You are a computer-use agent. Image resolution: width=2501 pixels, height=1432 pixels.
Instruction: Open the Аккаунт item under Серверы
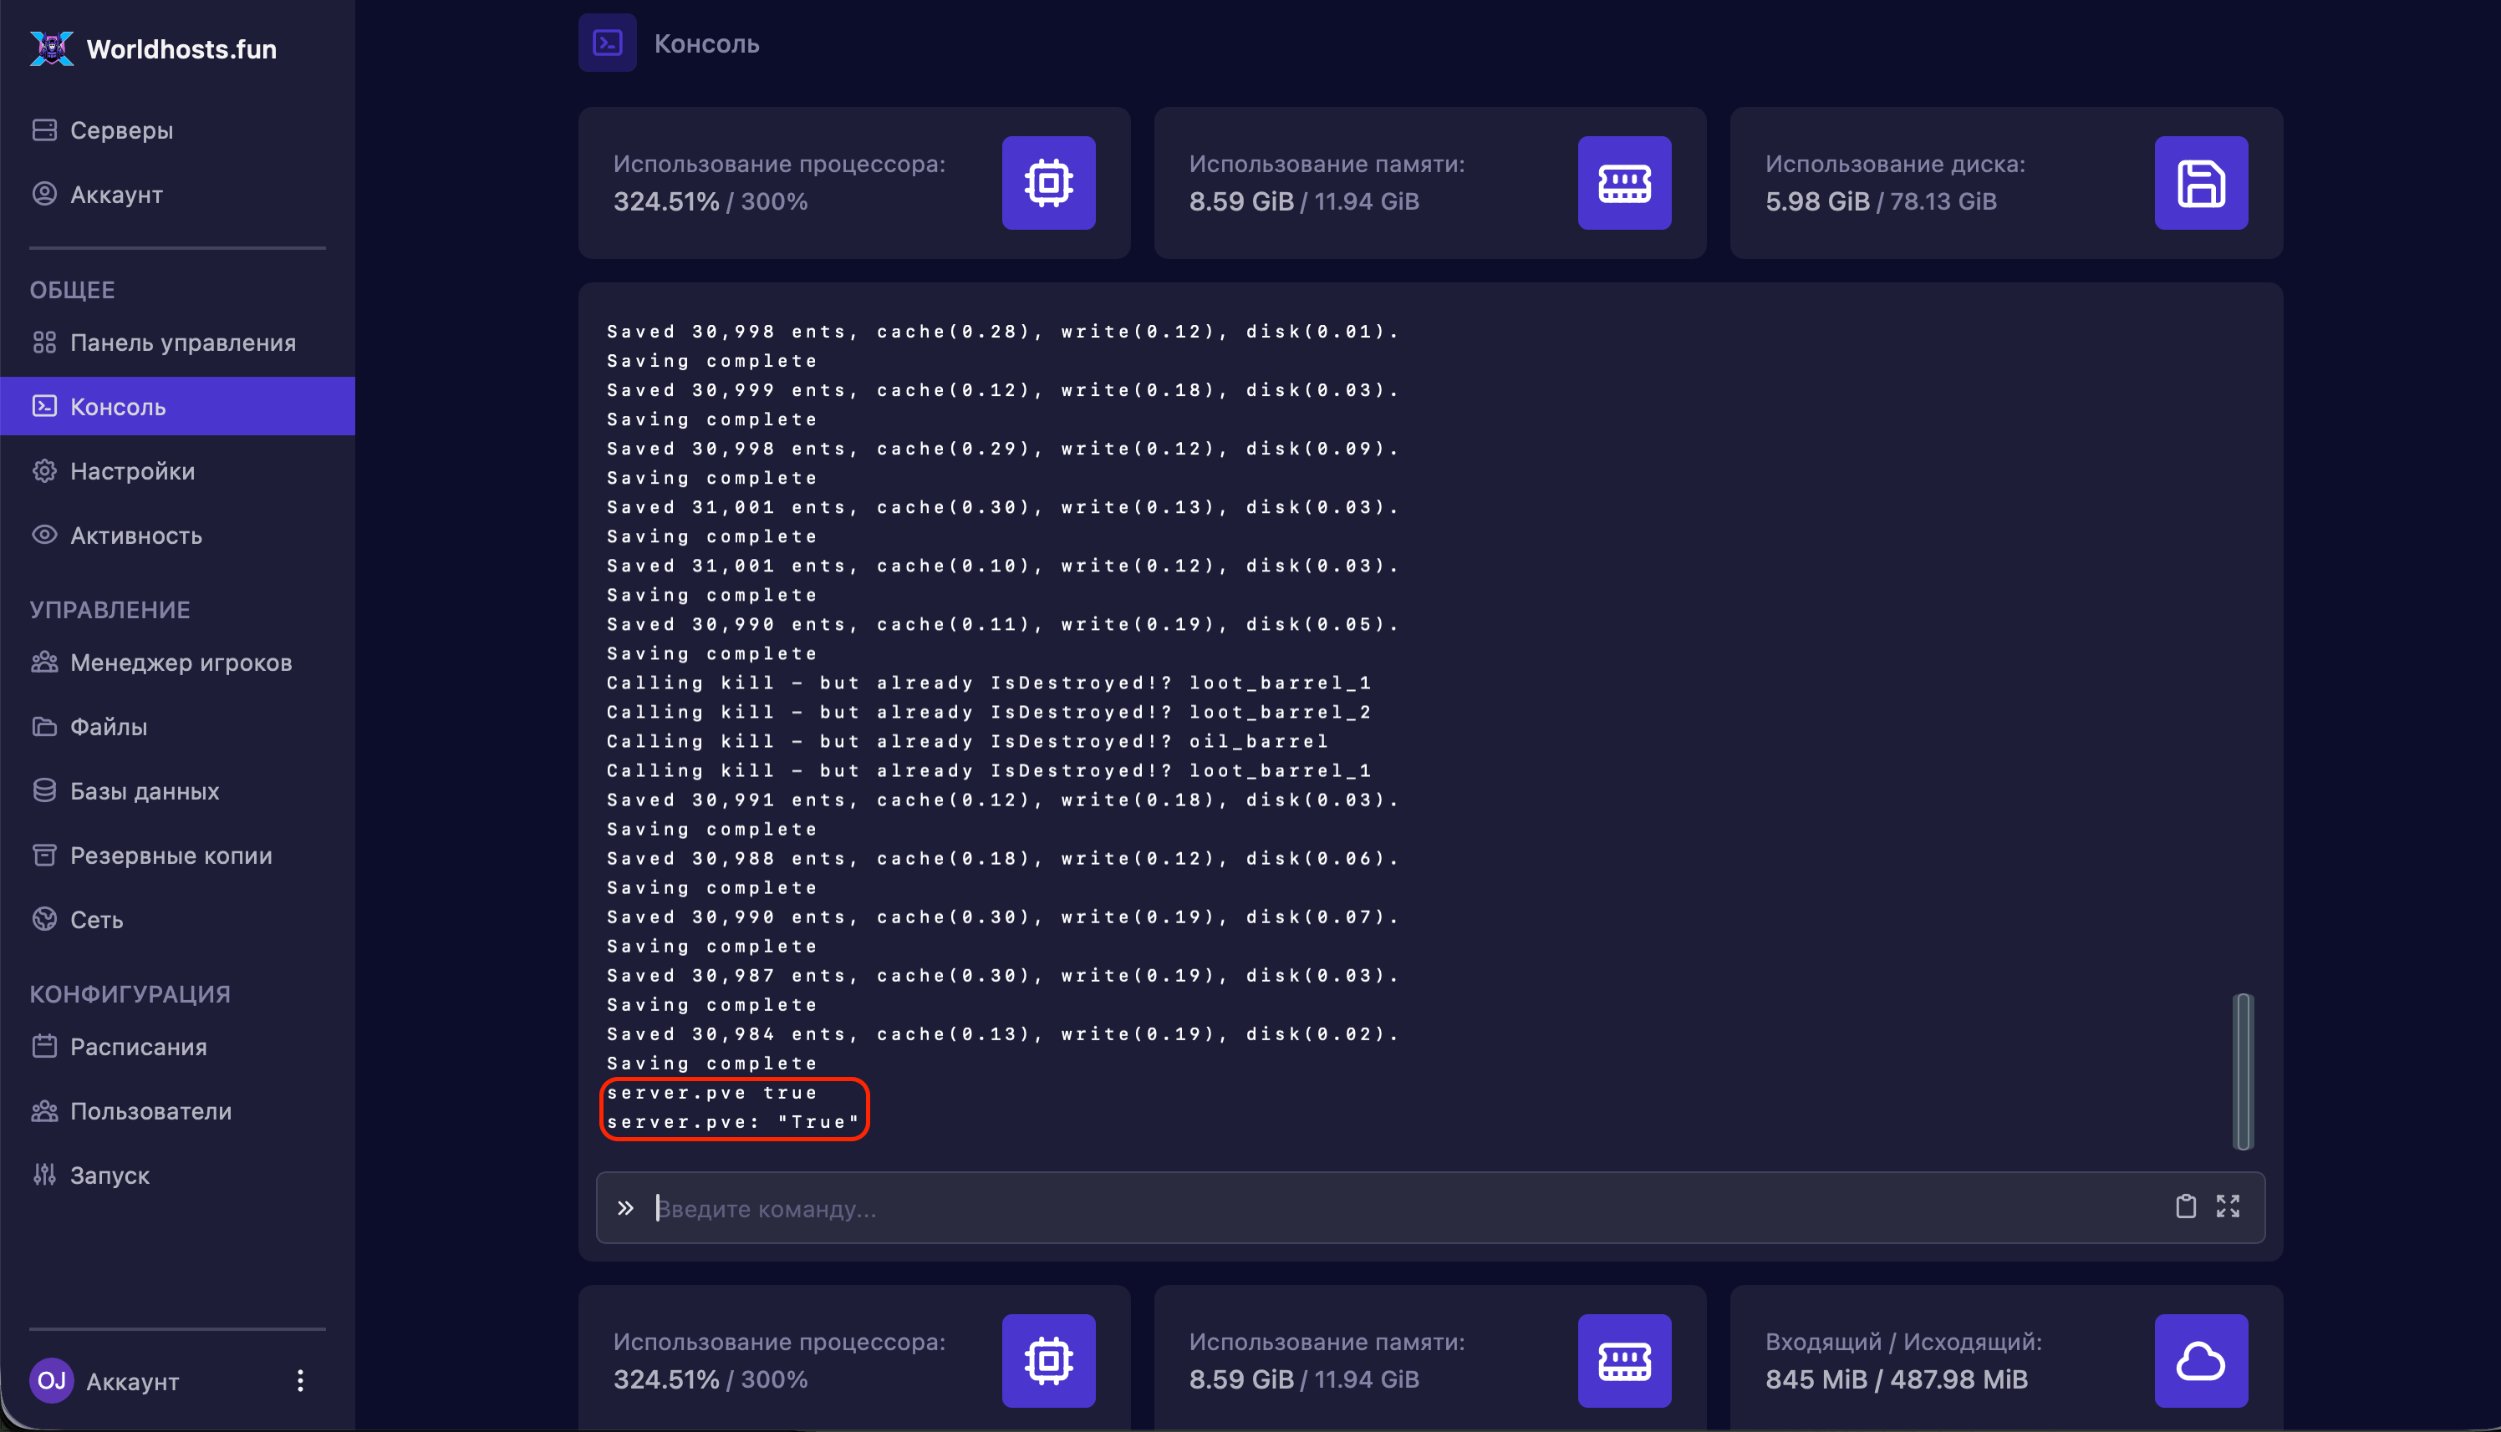177,194
